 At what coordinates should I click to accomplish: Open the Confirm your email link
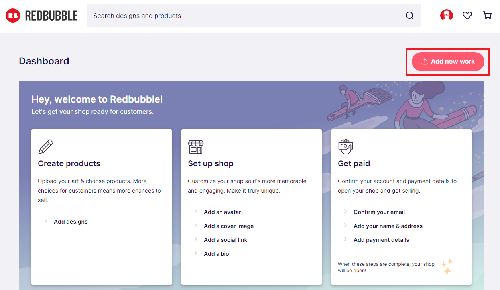tap(379, 212)
